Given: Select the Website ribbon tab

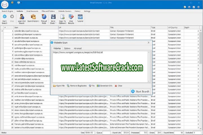Looking at the screenshot, I should 20,11.
